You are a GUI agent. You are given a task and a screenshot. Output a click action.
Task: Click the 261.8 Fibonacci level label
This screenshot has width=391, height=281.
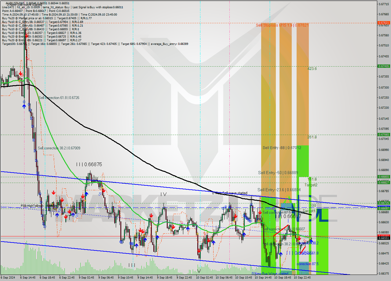coord(312,137)
